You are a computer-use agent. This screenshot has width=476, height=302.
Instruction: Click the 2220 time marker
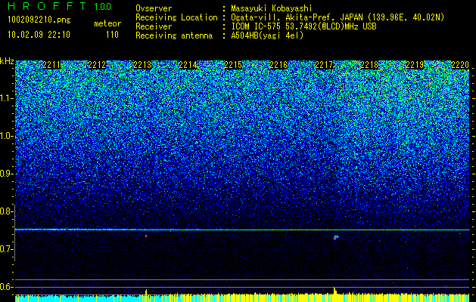(460, 64)
